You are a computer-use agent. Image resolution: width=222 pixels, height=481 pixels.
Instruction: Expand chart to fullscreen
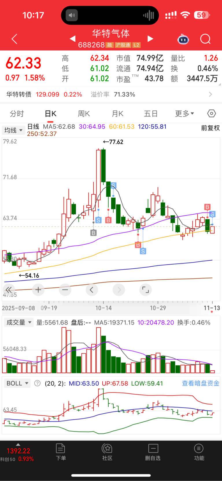click(x=145, y=289)
